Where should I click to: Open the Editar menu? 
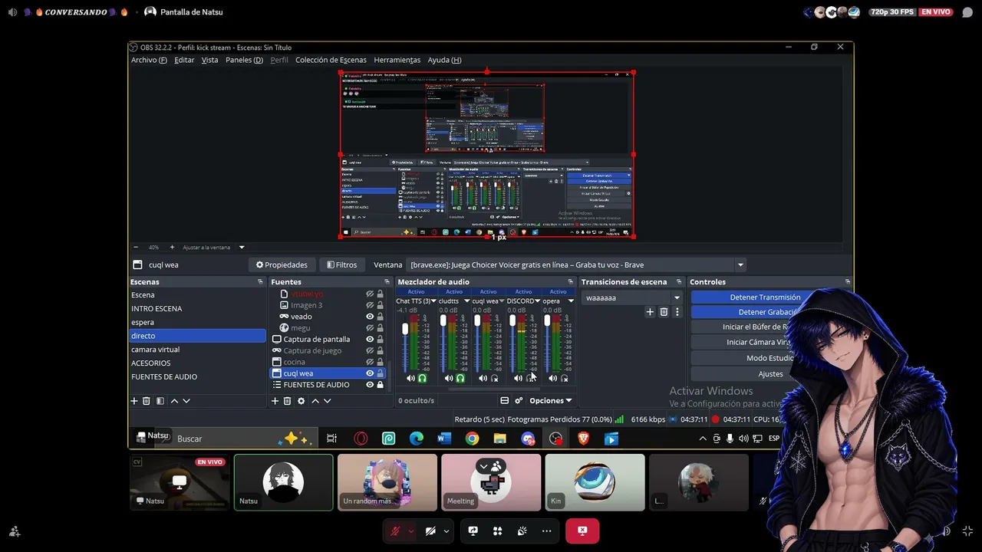(x=184, y=60)
